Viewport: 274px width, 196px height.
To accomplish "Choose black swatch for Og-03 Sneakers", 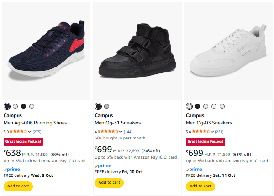I will point(197,106).
